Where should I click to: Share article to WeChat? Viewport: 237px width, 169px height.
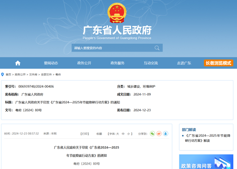point(152,134)
